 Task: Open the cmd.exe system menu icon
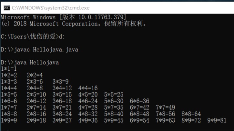(5, 7)
